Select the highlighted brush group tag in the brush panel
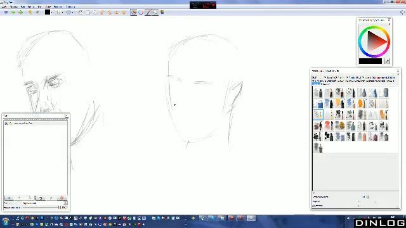Image resolution: width=406 pixels, height=228 pixels. tap(316, 84)
